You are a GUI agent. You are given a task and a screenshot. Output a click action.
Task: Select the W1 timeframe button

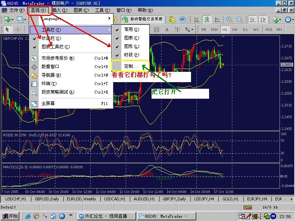256,29
